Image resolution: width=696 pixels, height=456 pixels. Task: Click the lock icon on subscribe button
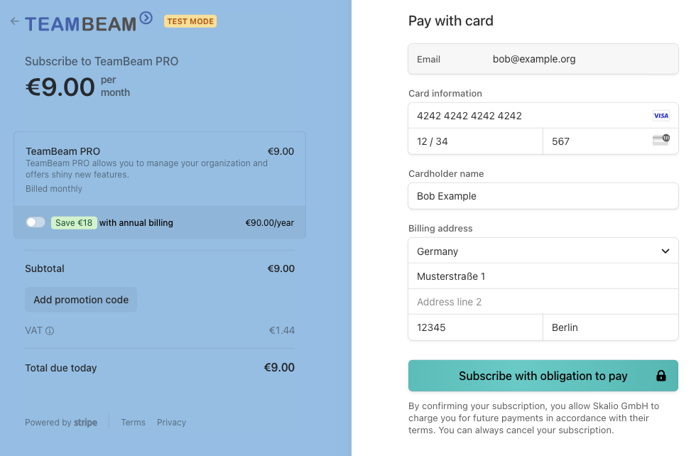point(661,376)
